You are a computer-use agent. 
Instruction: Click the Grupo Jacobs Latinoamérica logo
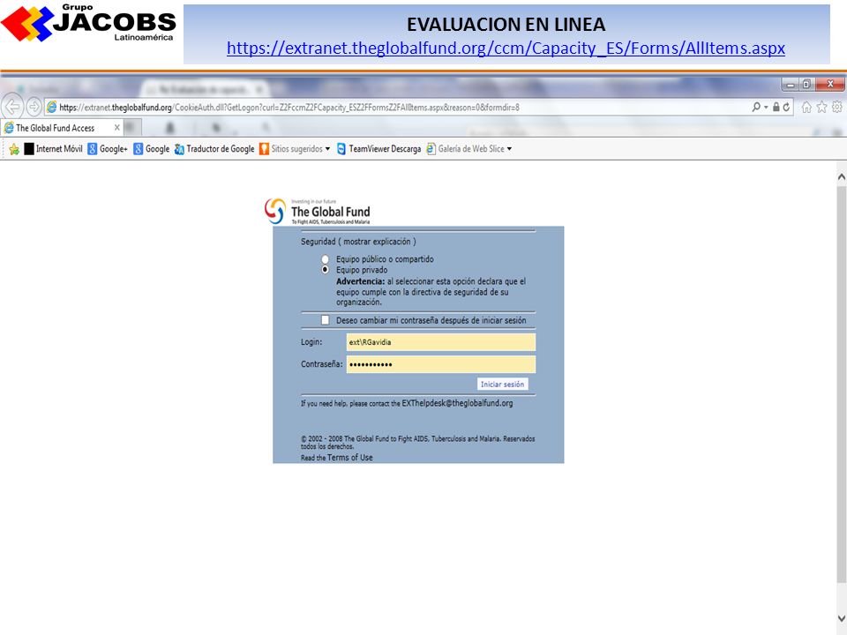click(x=88, y=23)
